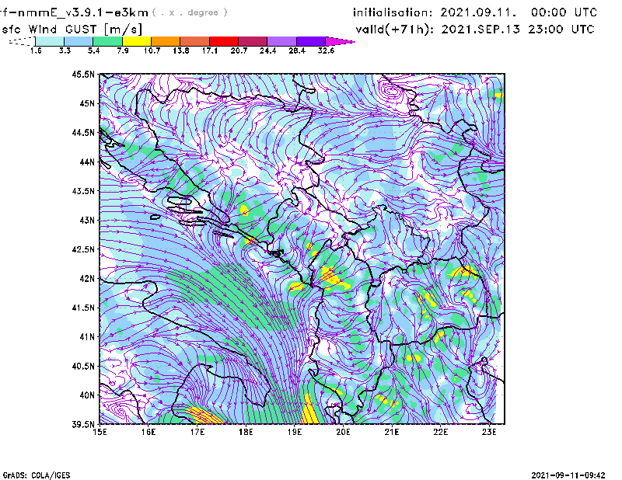This screenshot has height=480, width=622.
Task: Click the 20.7 legend value
Action: point(239,50)
